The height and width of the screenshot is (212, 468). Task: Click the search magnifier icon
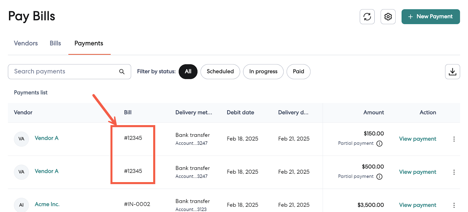click(x=122, y=72)
